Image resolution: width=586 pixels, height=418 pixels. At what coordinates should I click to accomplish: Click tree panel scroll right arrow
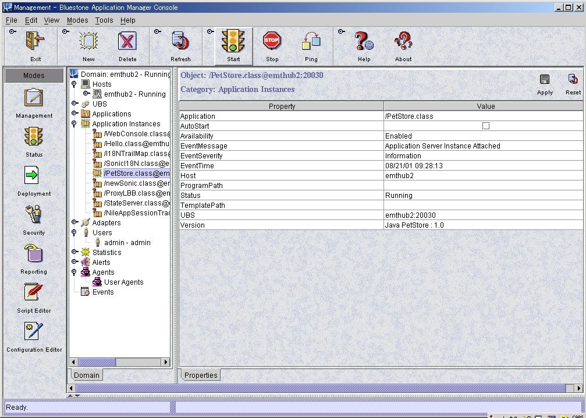coord(166,362)
